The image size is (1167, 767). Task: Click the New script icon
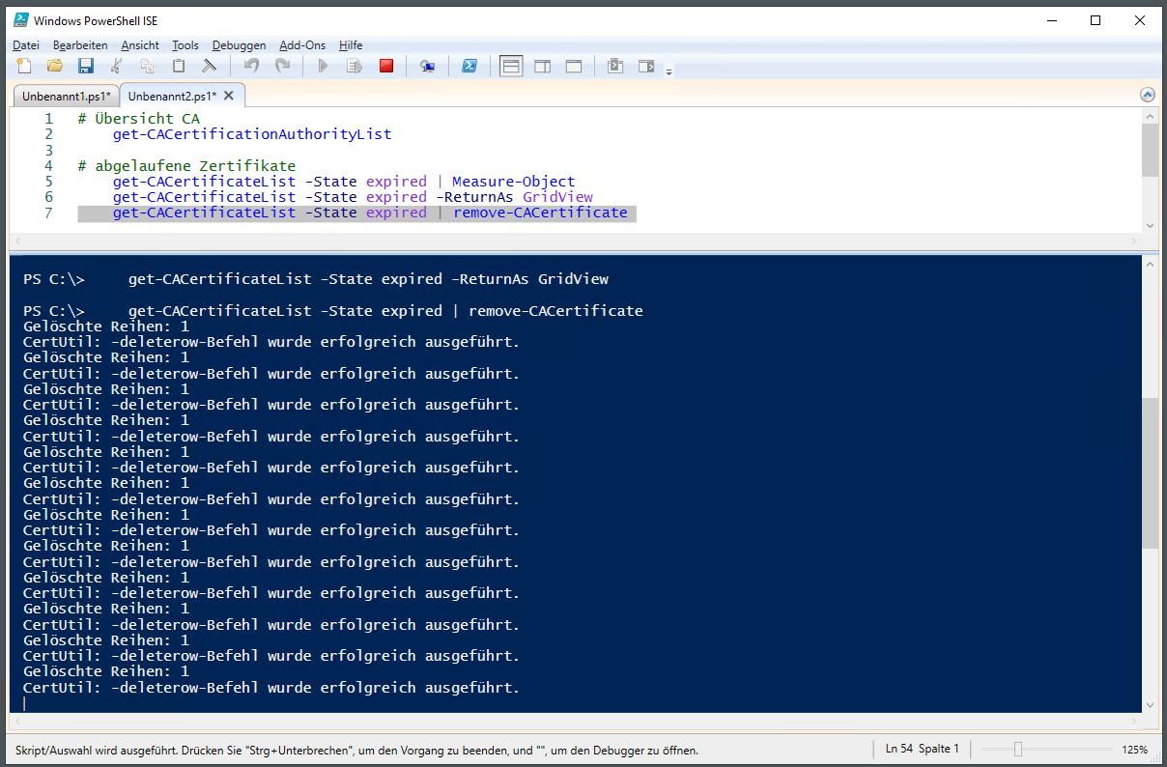[x=25, y=66]
